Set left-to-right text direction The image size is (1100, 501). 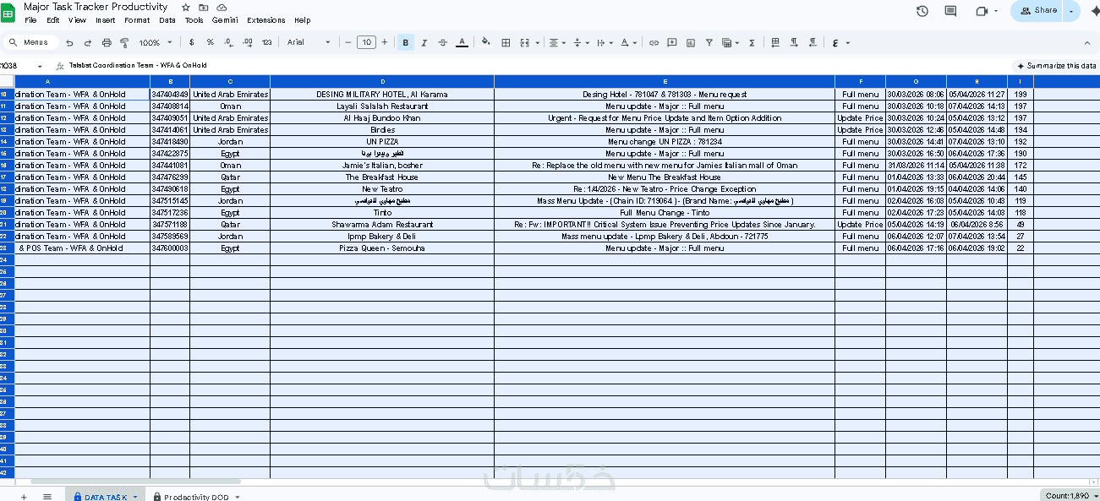coord(794,42)
